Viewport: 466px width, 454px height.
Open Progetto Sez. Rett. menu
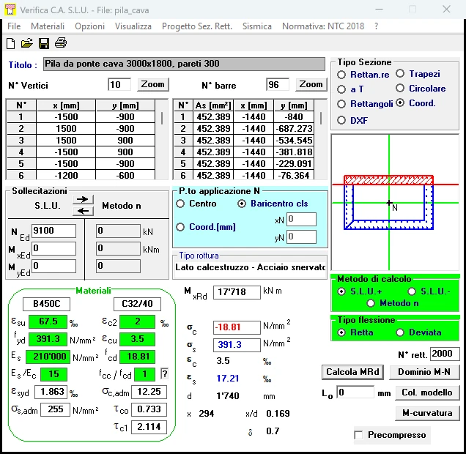[197, 26]
